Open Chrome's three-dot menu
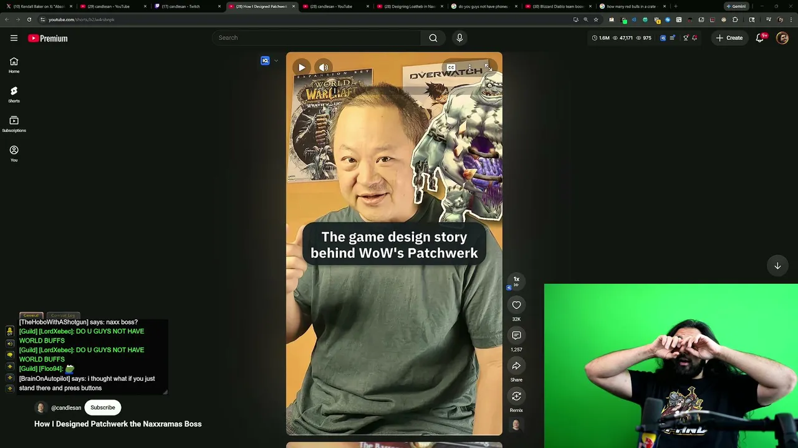The width and height of the screenshot is (798, 448). 791,19
